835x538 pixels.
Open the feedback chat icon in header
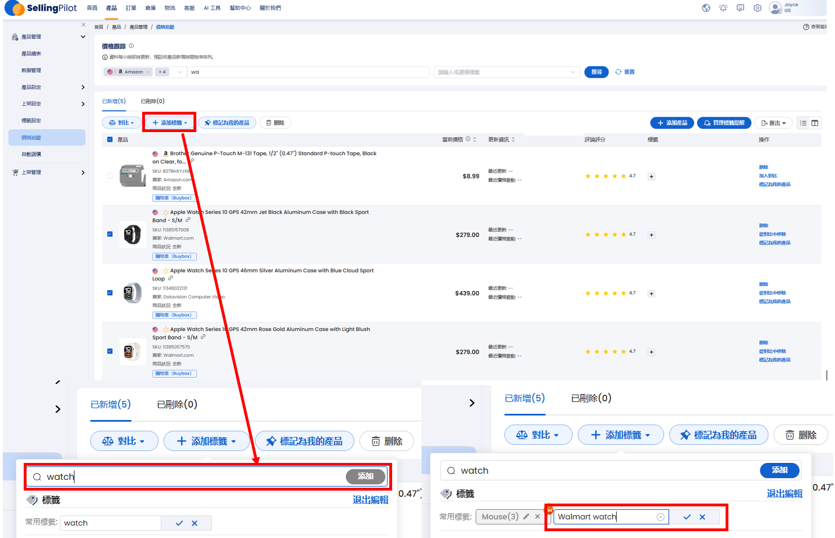[x=740, y=8]
